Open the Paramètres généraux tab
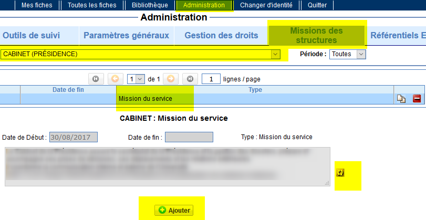The width and height of the screenshot is (426, 220). 126,36
